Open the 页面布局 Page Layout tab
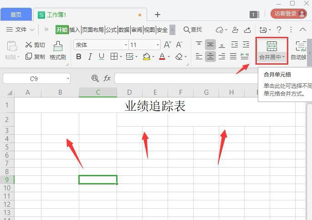The height and width of the screenshot is (220, 312). tap(93, 30)
